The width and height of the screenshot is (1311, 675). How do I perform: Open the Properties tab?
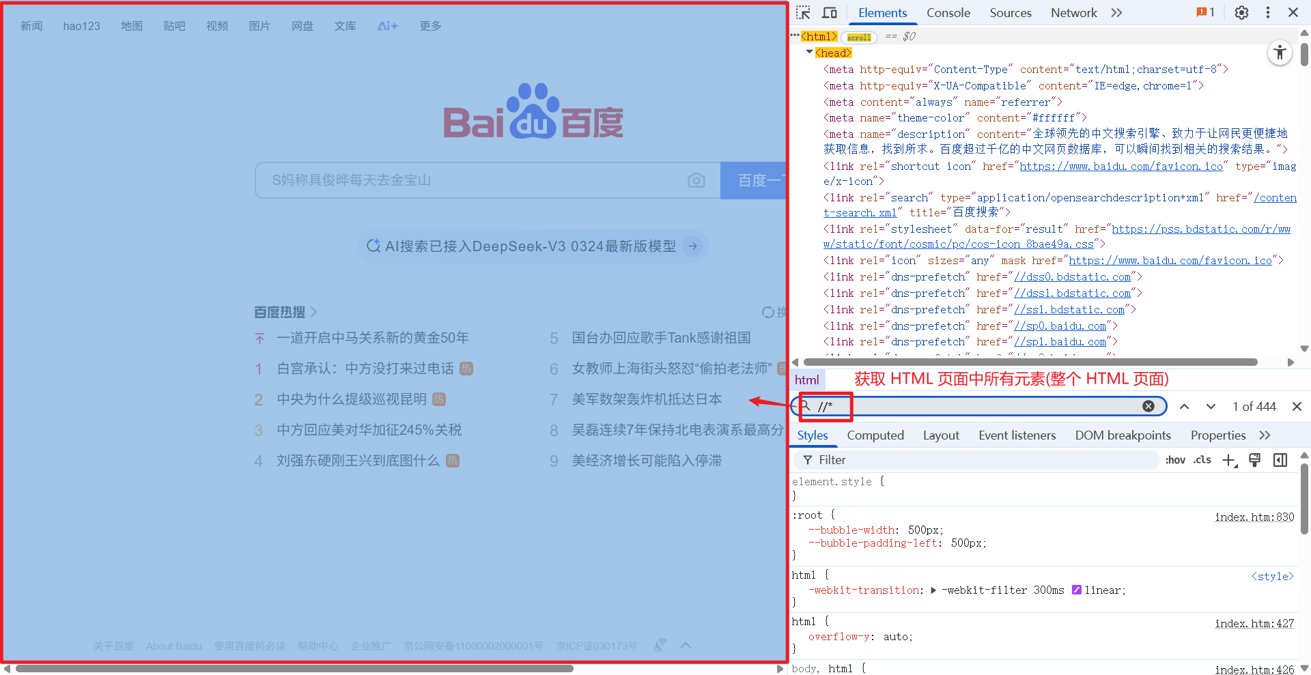1218,435
